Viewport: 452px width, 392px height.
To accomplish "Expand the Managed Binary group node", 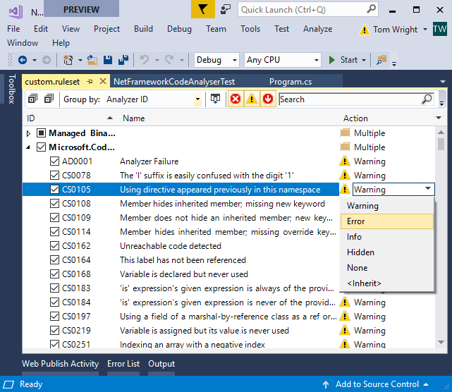I will [28, 133].
